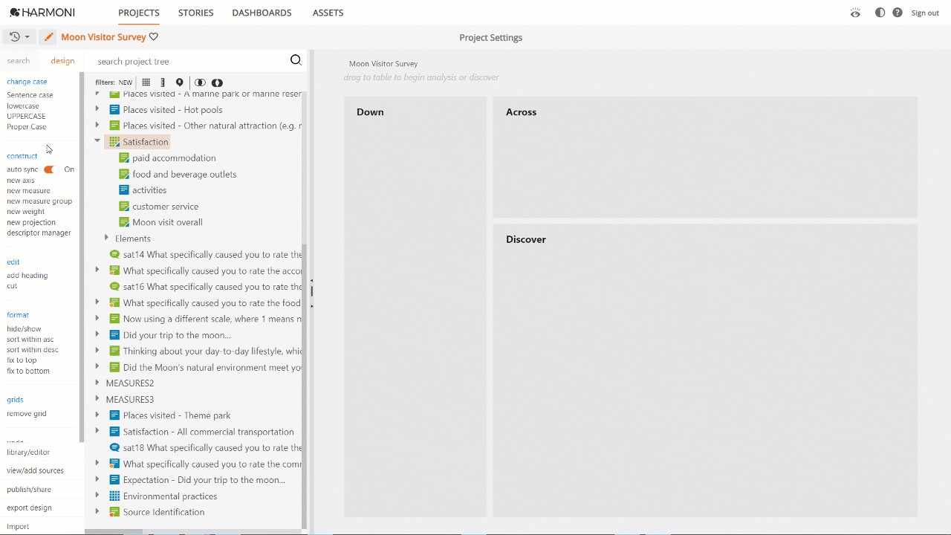Viewport: 951px width, 535px height.
Task: Expand the Environmental practices node
Action: (x=97, y=496)
